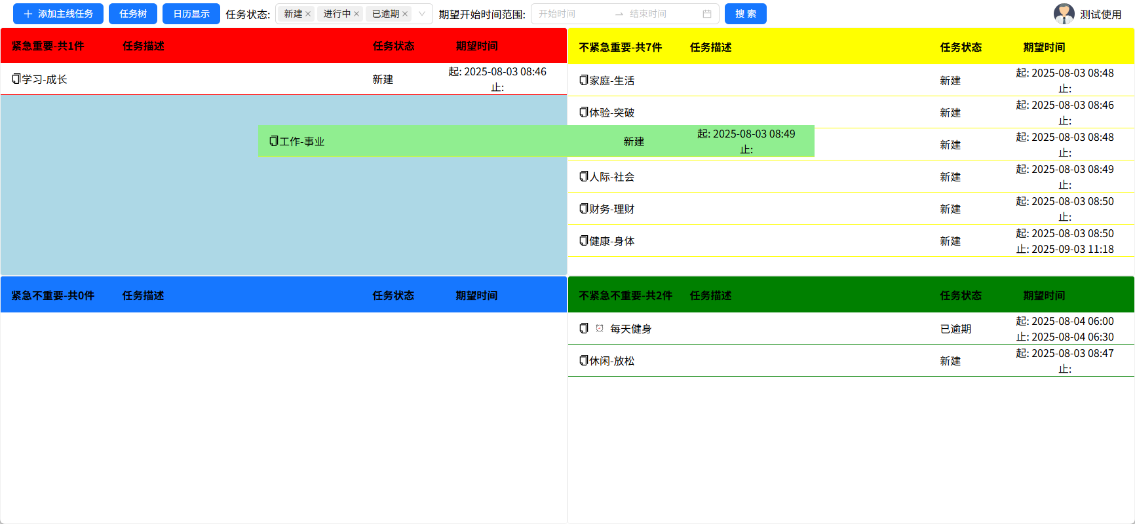The height and width of the screenshot is (524, 1135).
Task: Select the 紧急重要-共1件 header
Action: 48,46
